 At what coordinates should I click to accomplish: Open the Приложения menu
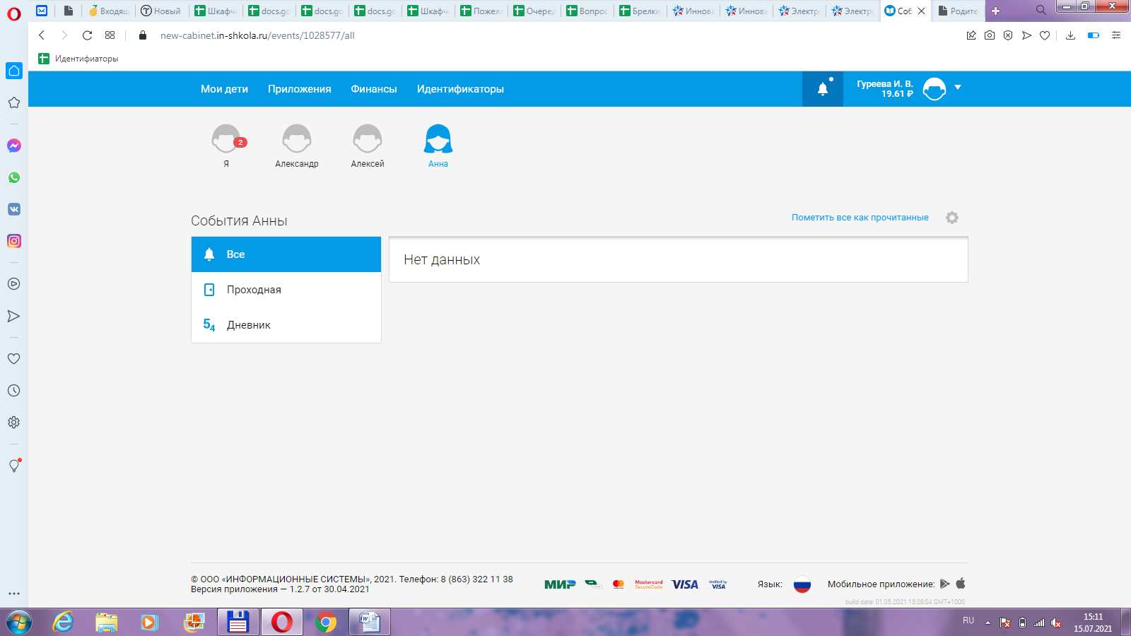(x=299, y=89)
